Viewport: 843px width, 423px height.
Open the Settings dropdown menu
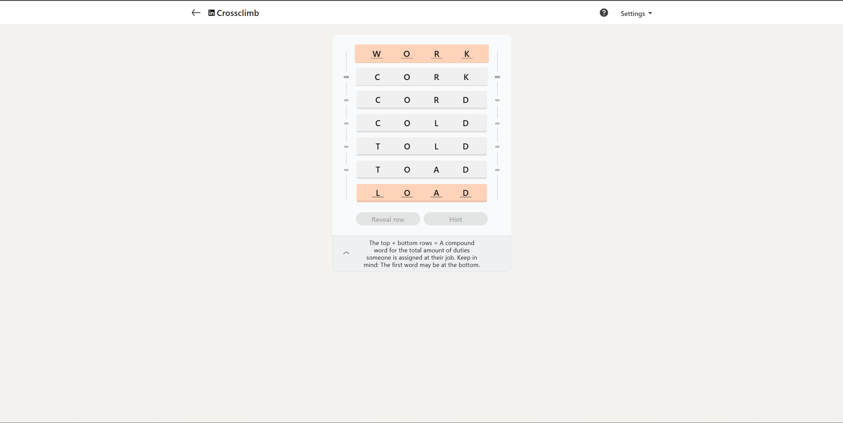point(636,14)
